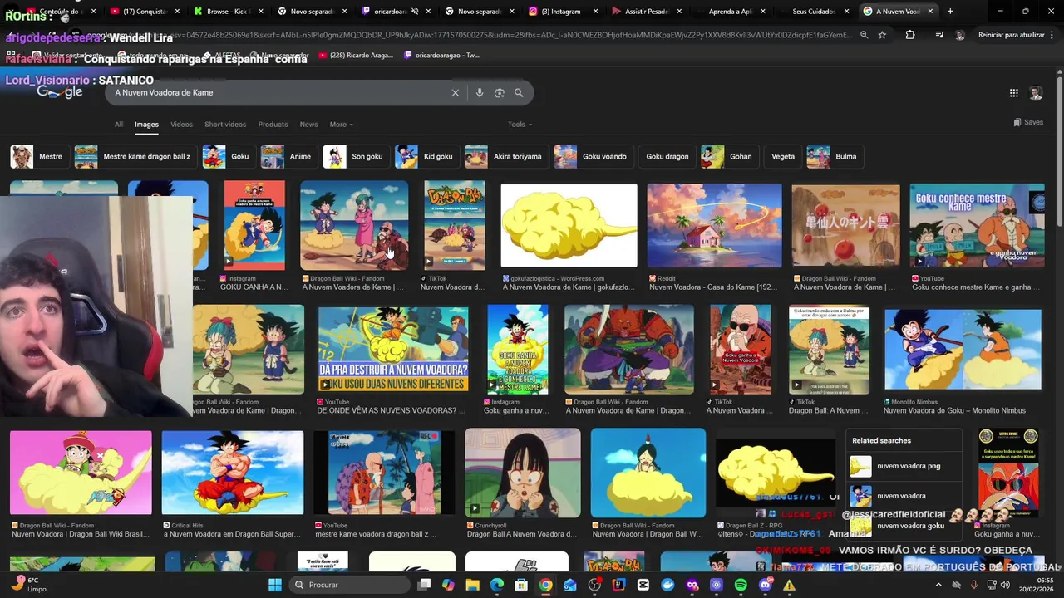Select the Goku dragon filter chip
1064x598 pixels.
point(667,156)
